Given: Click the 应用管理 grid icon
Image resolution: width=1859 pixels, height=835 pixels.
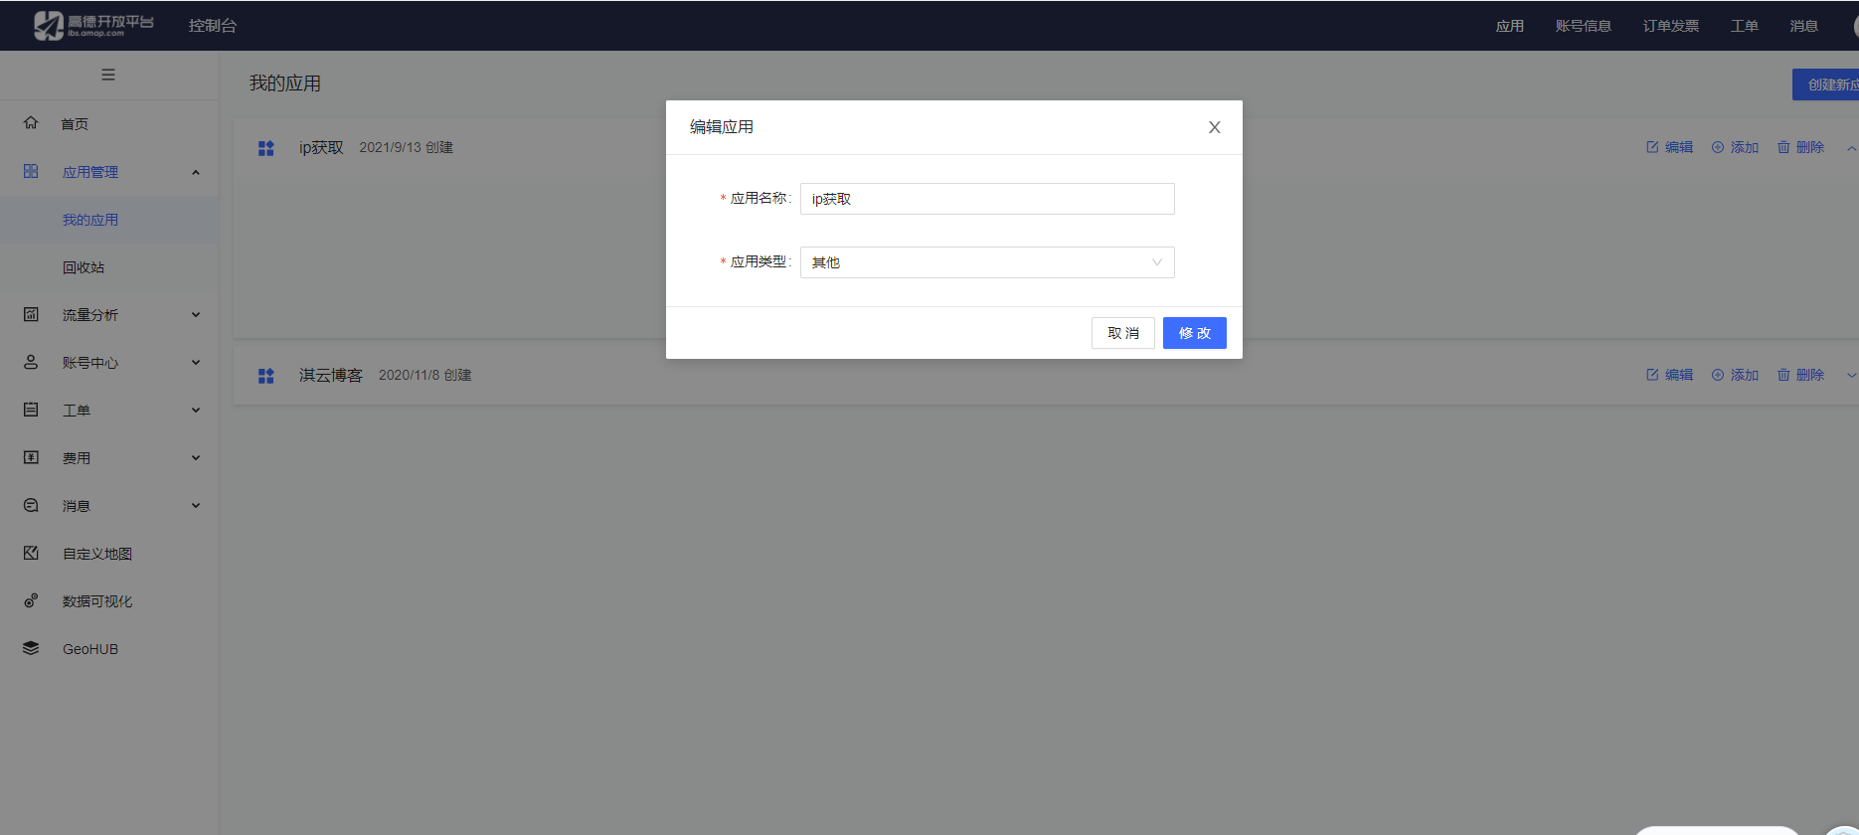Looking at the screenshot, I should point(31,171).
